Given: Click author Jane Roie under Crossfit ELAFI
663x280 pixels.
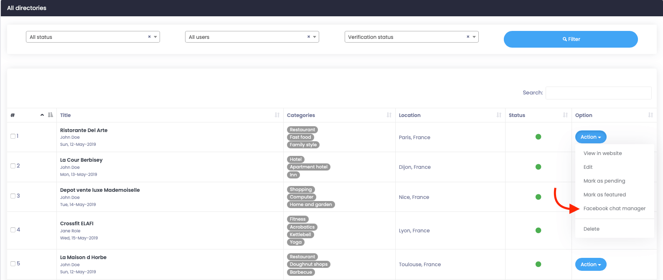Looking at the screenshot, I should click(x=70, y=231).
